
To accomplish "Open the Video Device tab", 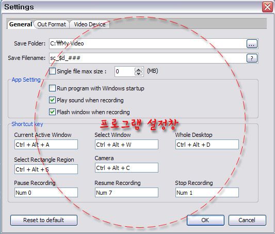I will coord(90,24).
